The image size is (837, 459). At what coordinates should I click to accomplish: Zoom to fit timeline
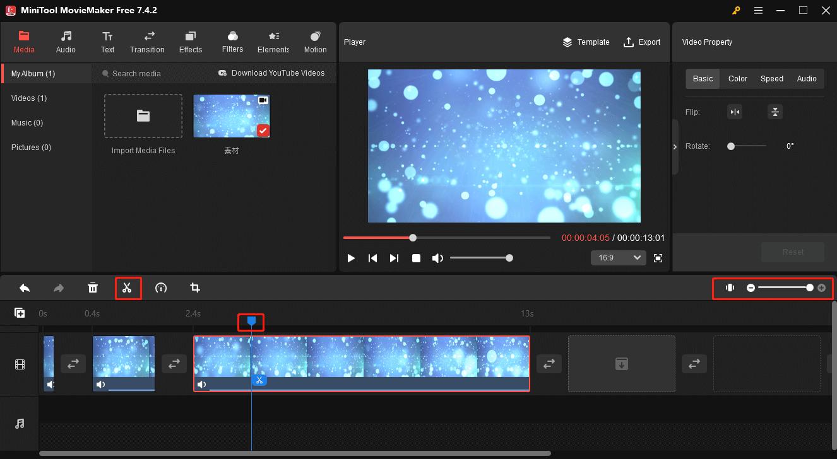pyautogui.click(x=730, y=288)
